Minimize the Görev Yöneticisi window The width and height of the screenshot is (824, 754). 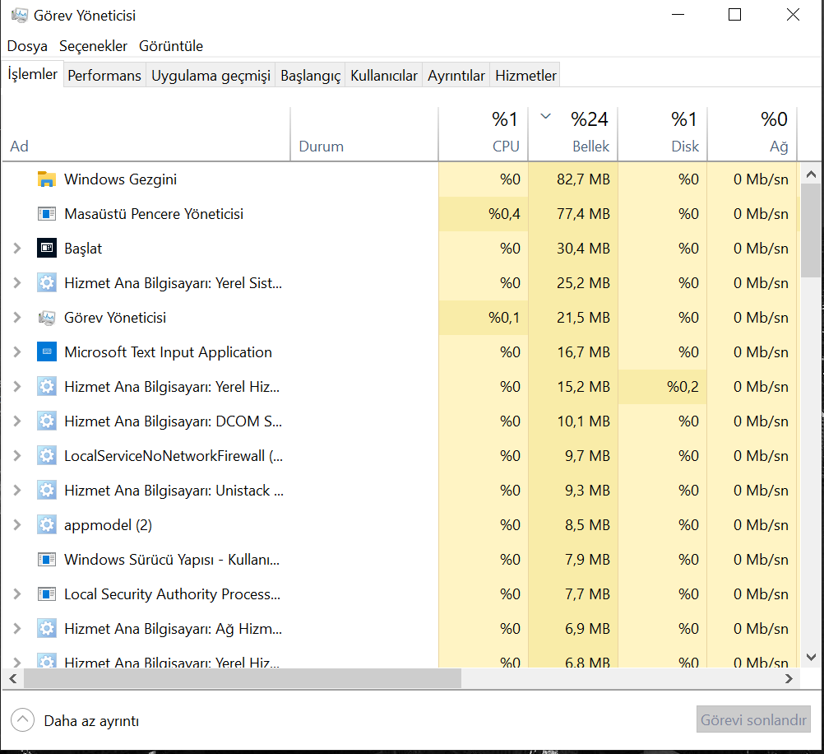[678, 15]
